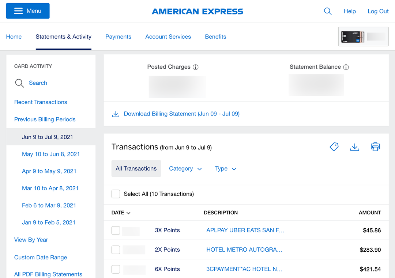Click the search icon in the top bar
The width and height of the screenshot is (395, 278).
pos(328,11)
